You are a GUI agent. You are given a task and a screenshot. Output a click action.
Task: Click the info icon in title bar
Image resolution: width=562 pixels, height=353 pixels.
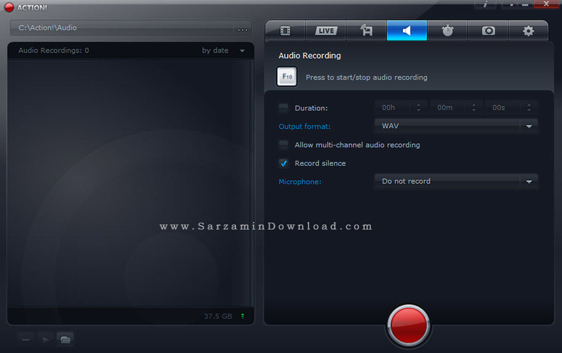(x=485, y=4)
